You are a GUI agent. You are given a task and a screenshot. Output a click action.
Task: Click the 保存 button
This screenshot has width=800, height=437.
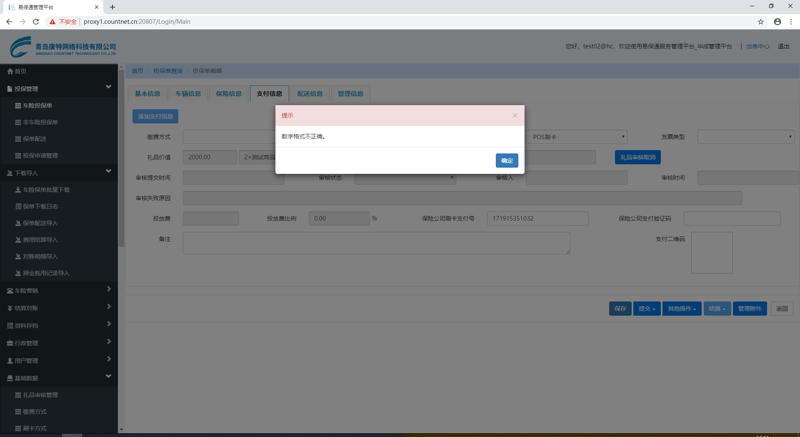(620, 309)
